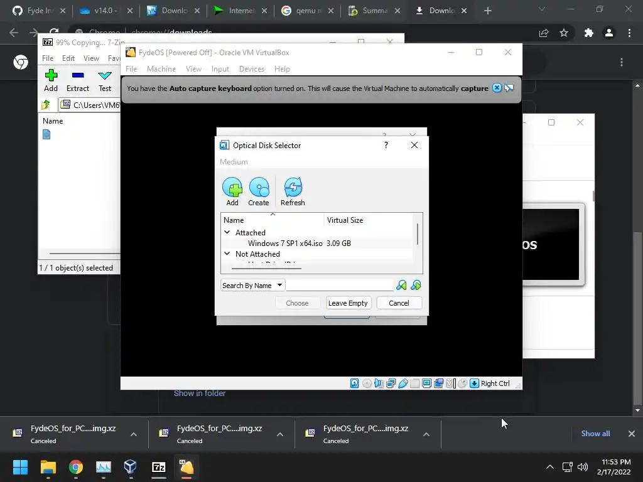Click the Leave Empty button
This screenshot has width=643, height=482.
pyautogui.click(x=348, y=303)
